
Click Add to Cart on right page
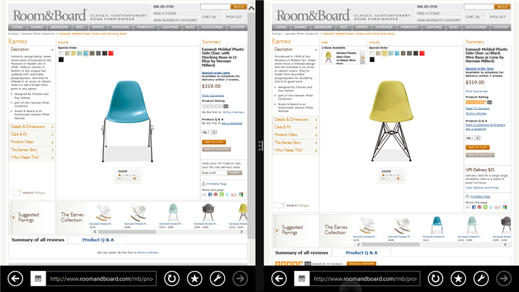477,147
